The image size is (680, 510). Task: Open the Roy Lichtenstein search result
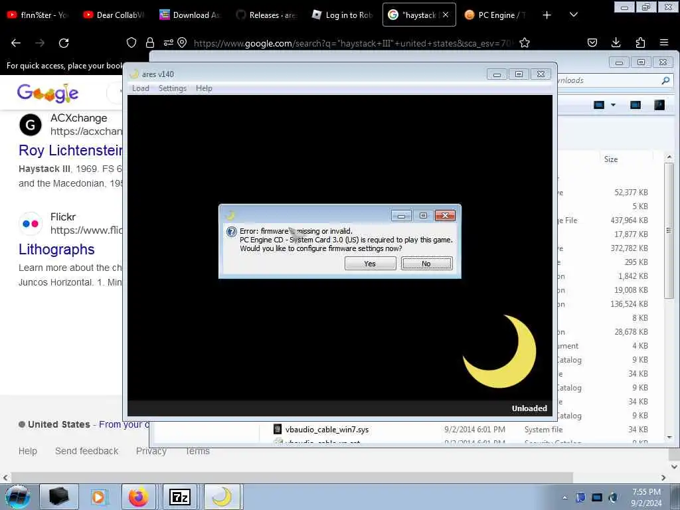70,151
